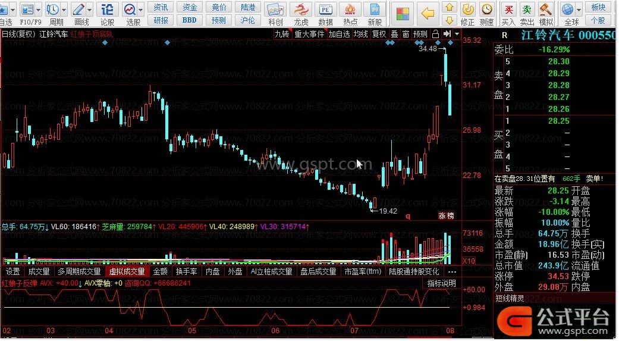Select the 盘后成交量 tab
The width and height of the screenshot is (619, 341).
pos(318,271)
